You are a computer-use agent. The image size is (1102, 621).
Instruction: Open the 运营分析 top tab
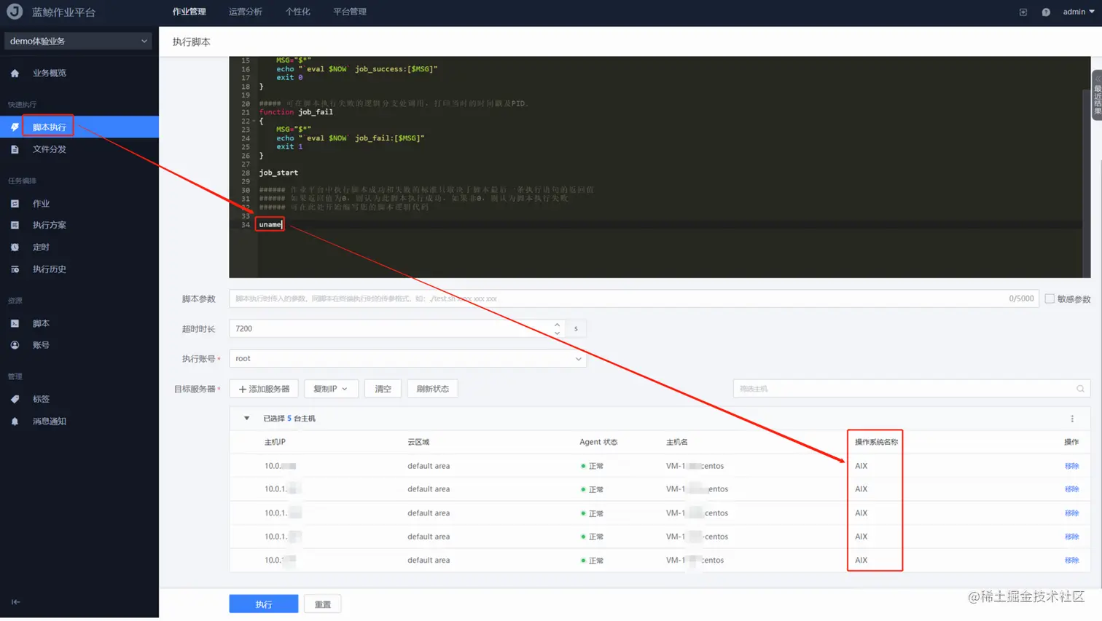tap(245, 12)
